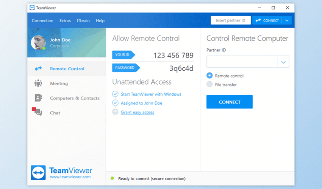The width and height of the screenshot is (322, 189).
Task: Open www.teamviewer.com link
Action: (70, 177)
